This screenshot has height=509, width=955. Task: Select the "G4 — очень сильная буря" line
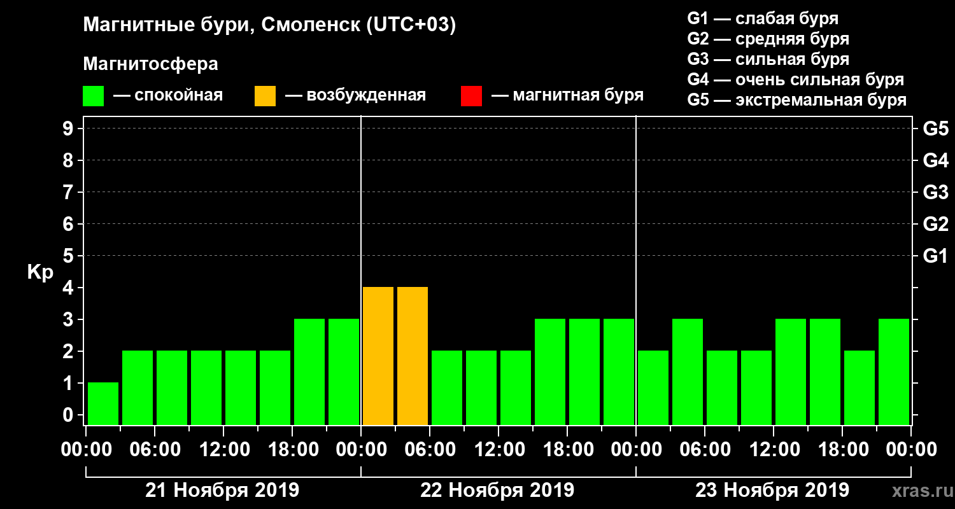(796, 80)
